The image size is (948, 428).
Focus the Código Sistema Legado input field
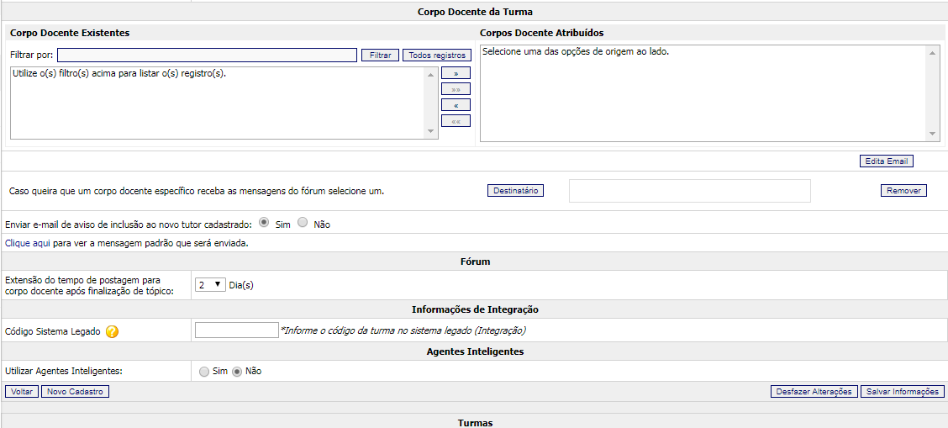point(236,330)
